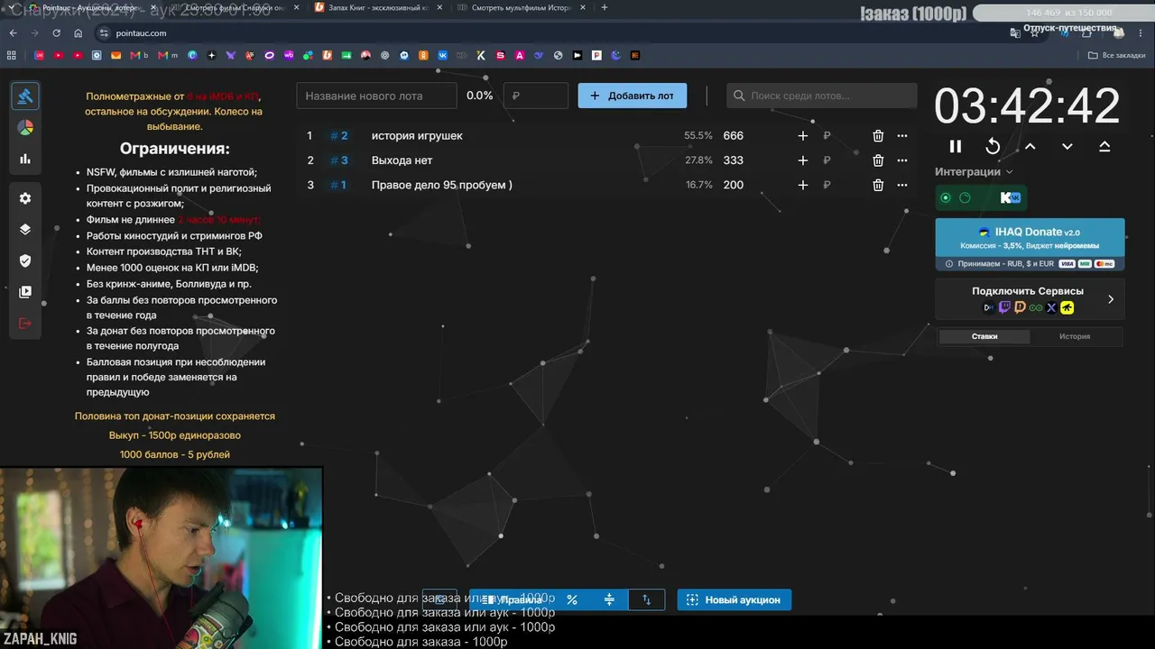The image size is (1155, 649).
Task: Toggle the second green circle integration indicator
Action: (x=965, y=197)
